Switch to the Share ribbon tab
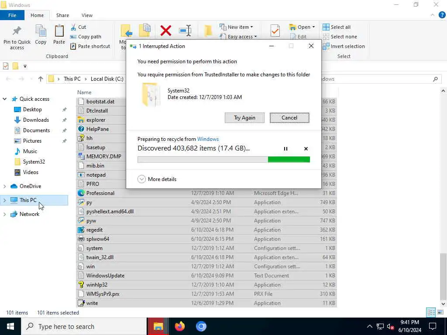Viewport: 447px width, 335px height. (x=62, y=15)
